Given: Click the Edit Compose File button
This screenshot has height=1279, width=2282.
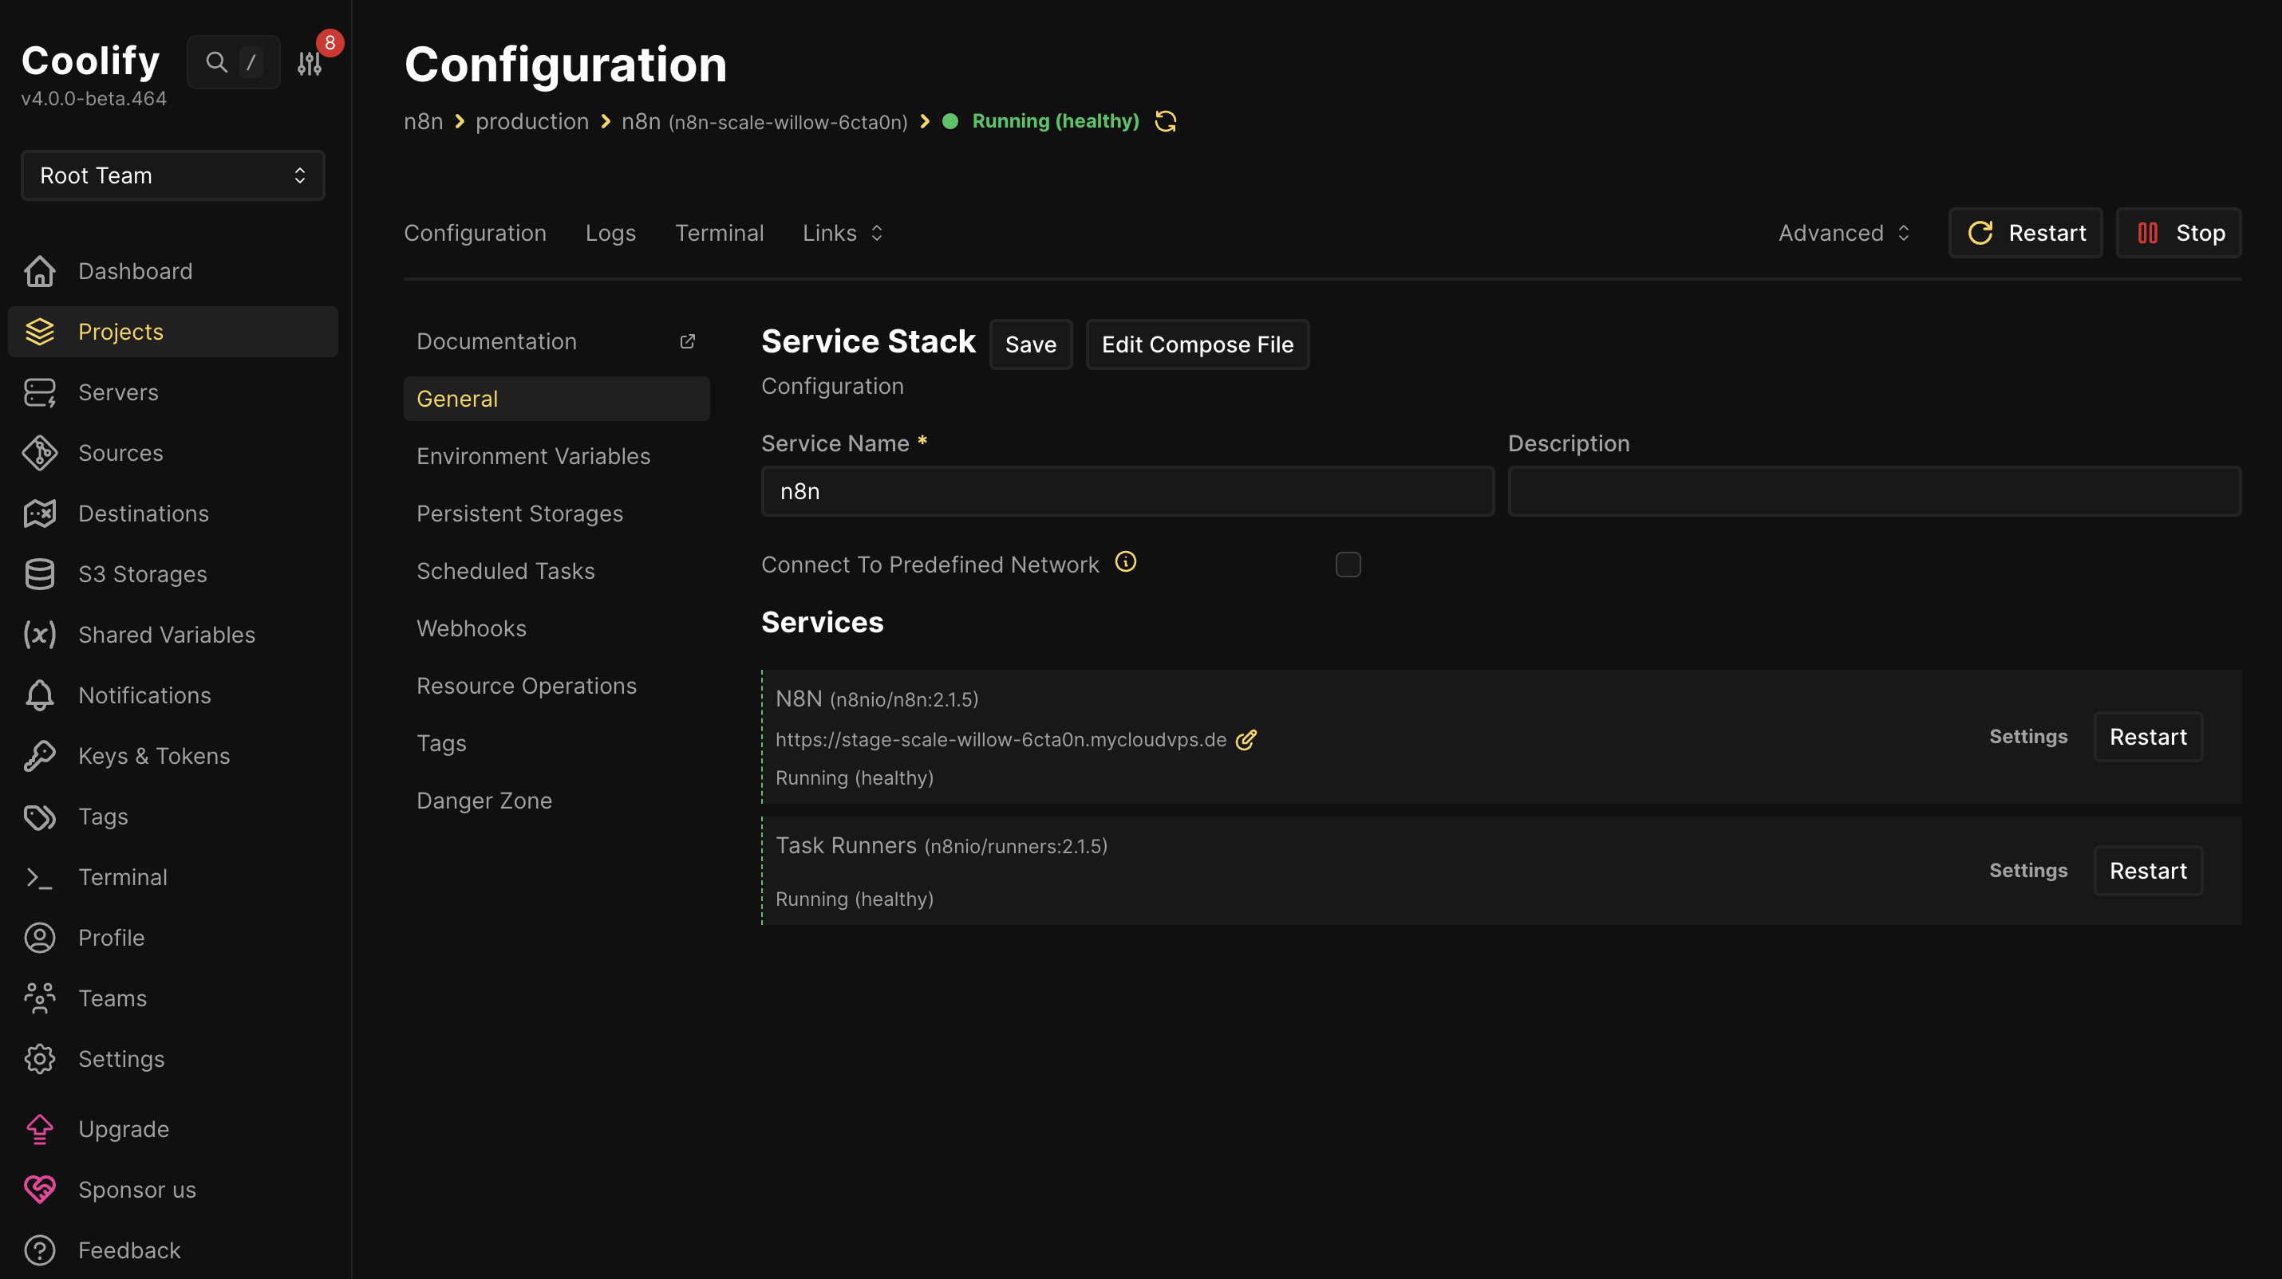Looking at the screenshot, I should click(x=1197, y=344).
